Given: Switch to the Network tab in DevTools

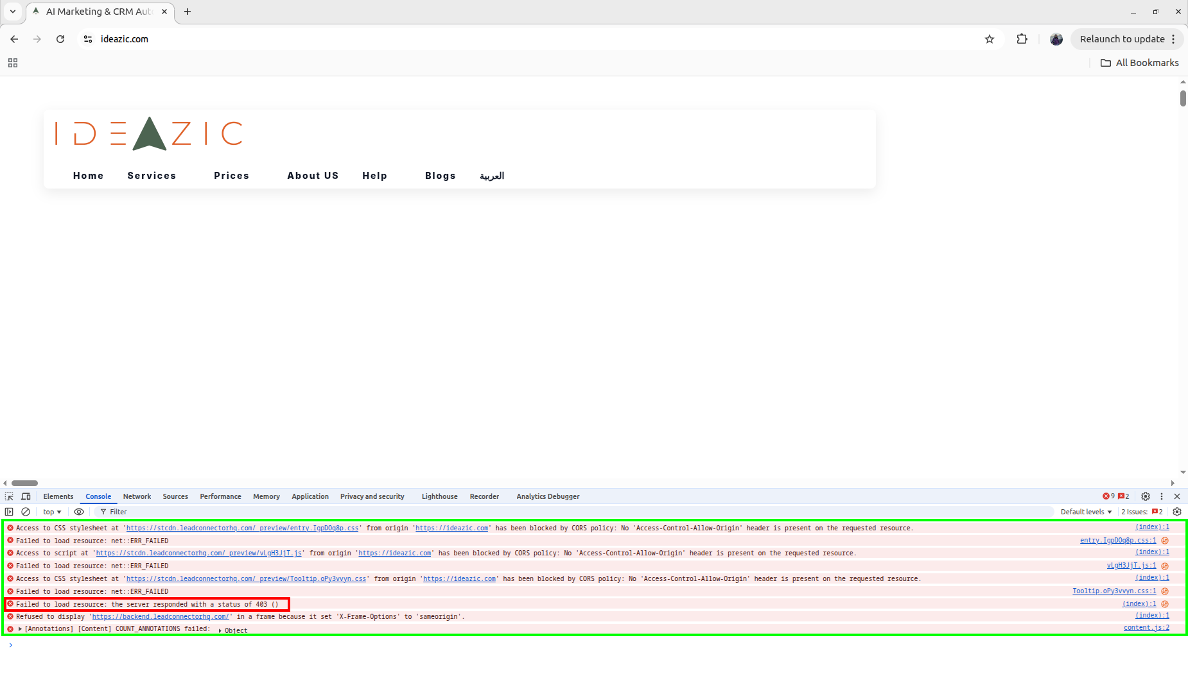Looking at the screenshot, I should click(x=137, y=496).
